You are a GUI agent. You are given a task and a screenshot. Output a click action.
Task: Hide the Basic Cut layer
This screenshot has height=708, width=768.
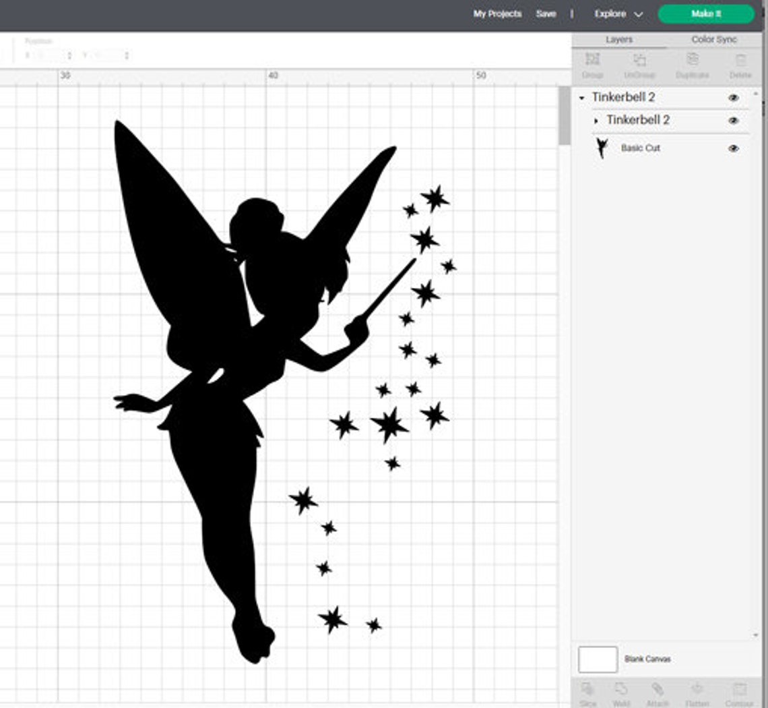pos(734,148)
